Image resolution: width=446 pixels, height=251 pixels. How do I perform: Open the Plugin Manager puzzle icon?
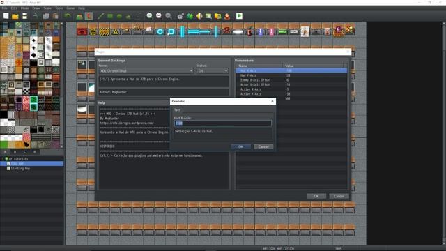(x=190, y=16)
